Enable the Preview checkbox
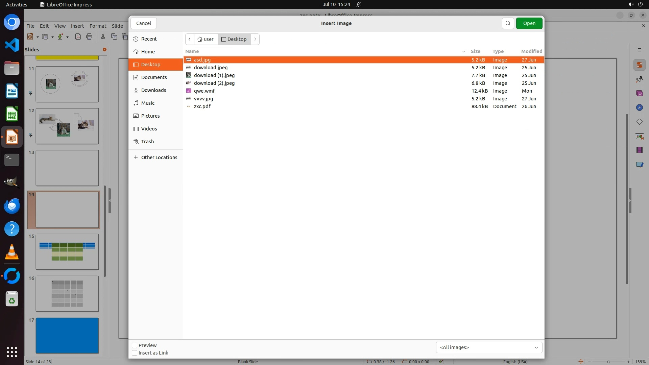649x365 pixels. point(135,345)
